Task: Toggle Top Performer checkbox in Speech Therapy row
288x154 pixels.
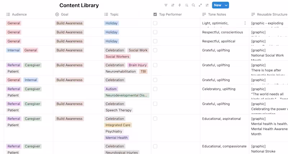Action: tap(155, 104)
